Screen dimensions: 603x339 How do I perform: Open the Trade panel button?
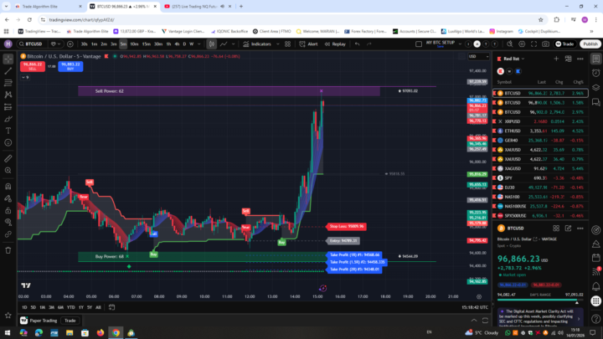pos(564,44)
